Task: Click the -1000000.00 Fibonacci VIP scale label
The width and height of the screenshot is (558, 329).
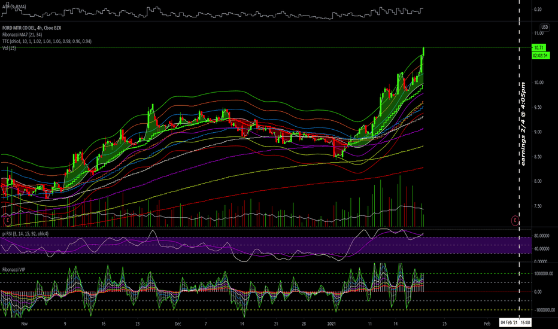Action: click(544, 310)
